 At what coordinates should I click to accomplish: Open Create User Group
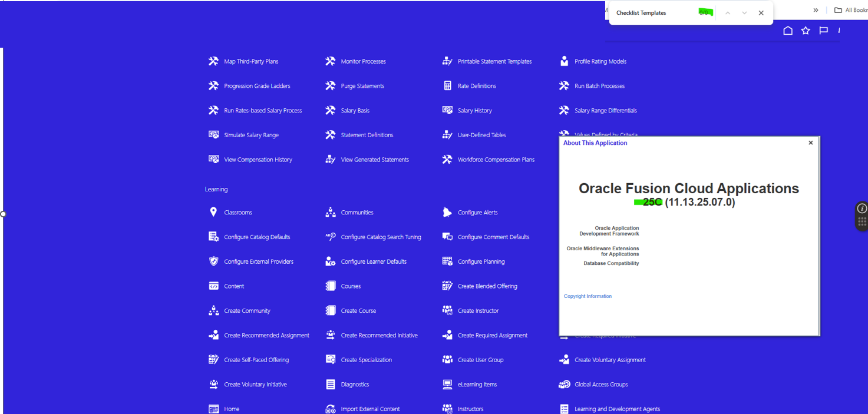point(481,360)
